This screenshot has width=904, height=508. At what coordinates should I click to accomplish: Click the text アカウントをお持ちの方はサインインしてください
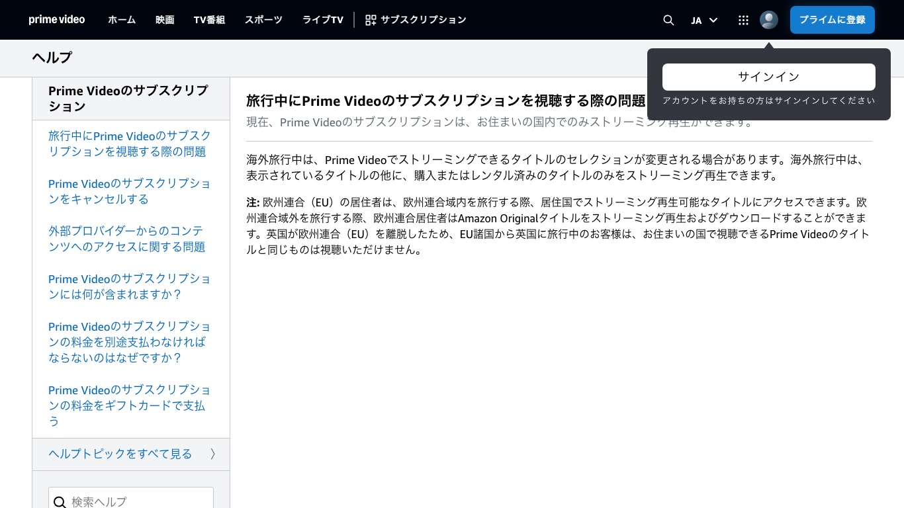769,101
